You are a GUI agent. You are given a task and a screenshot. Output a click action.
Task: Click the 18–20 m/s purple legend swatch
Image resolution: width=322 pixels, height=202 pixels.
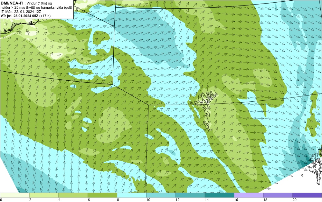278,195
